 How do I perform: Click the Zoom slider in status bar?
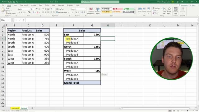[x=187, y=111]
